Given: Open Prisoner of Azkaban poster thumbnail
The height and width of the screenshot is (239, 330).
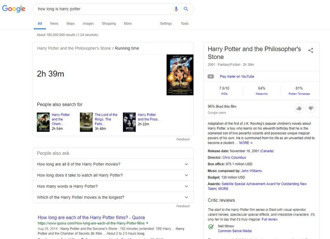Looking at the screenshot, I should 129,122.
